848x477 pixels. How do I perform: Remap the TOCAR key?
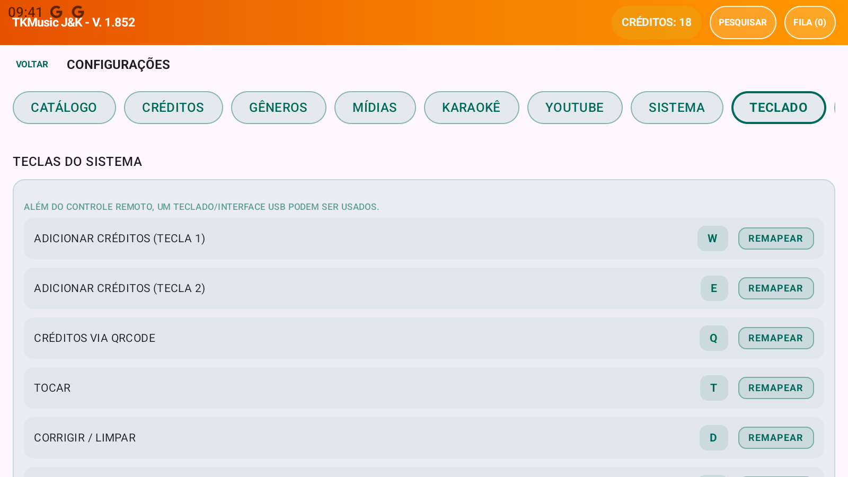(776, 388)
